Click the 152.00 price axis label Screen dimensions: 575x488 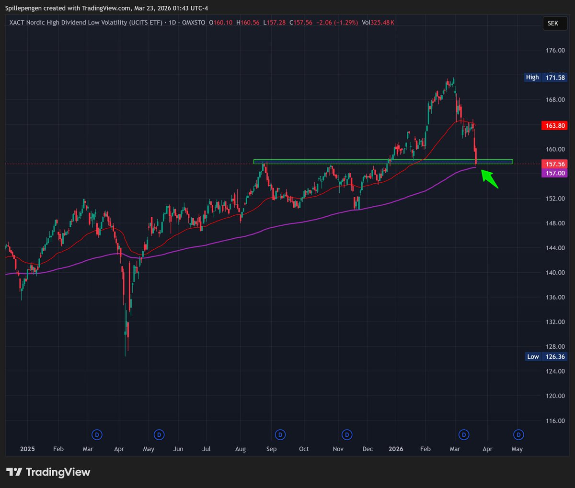(x=555, y=199)
